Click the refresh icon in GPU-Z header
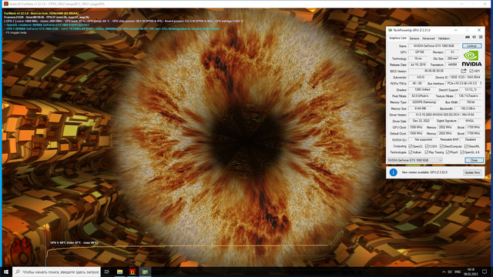Screen dimensions: 493x277 coord(475,38)
